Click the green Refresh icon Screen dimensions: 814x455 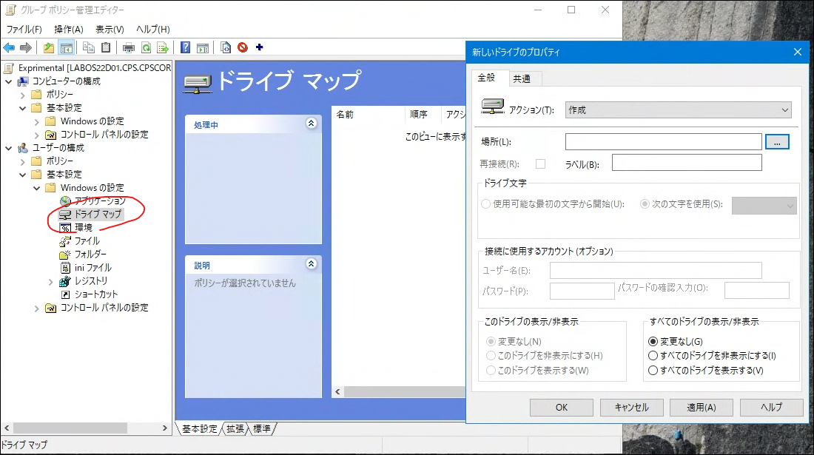pos(146,48)
